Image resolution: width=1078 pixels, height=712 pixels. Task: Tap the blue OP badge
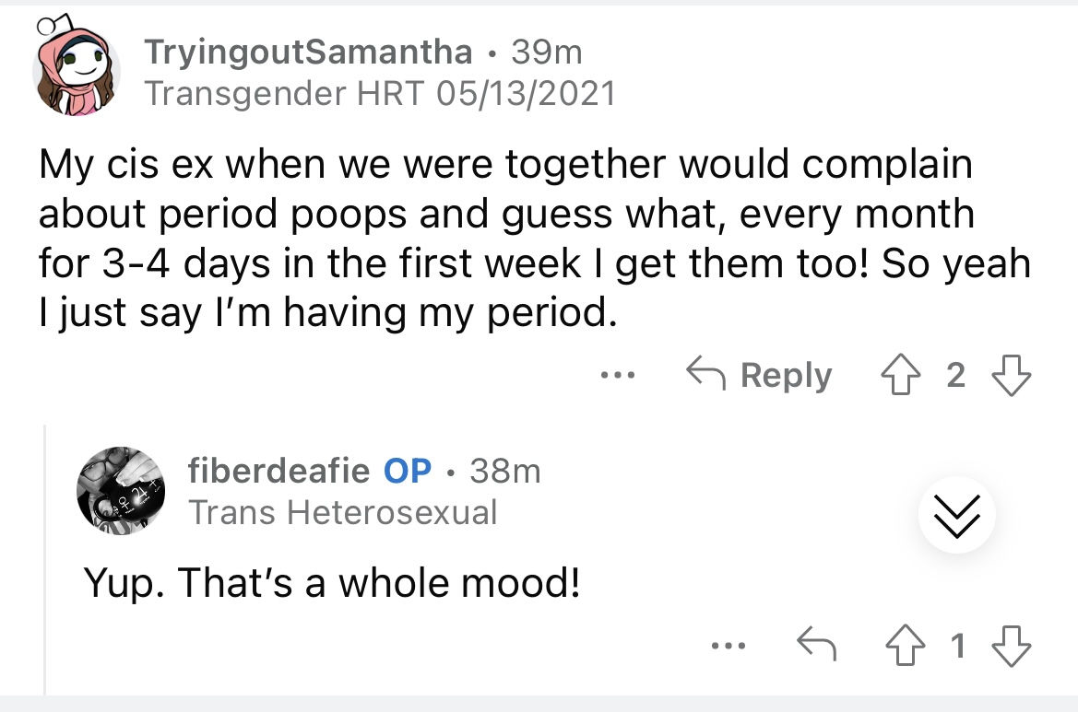(407, 471)
